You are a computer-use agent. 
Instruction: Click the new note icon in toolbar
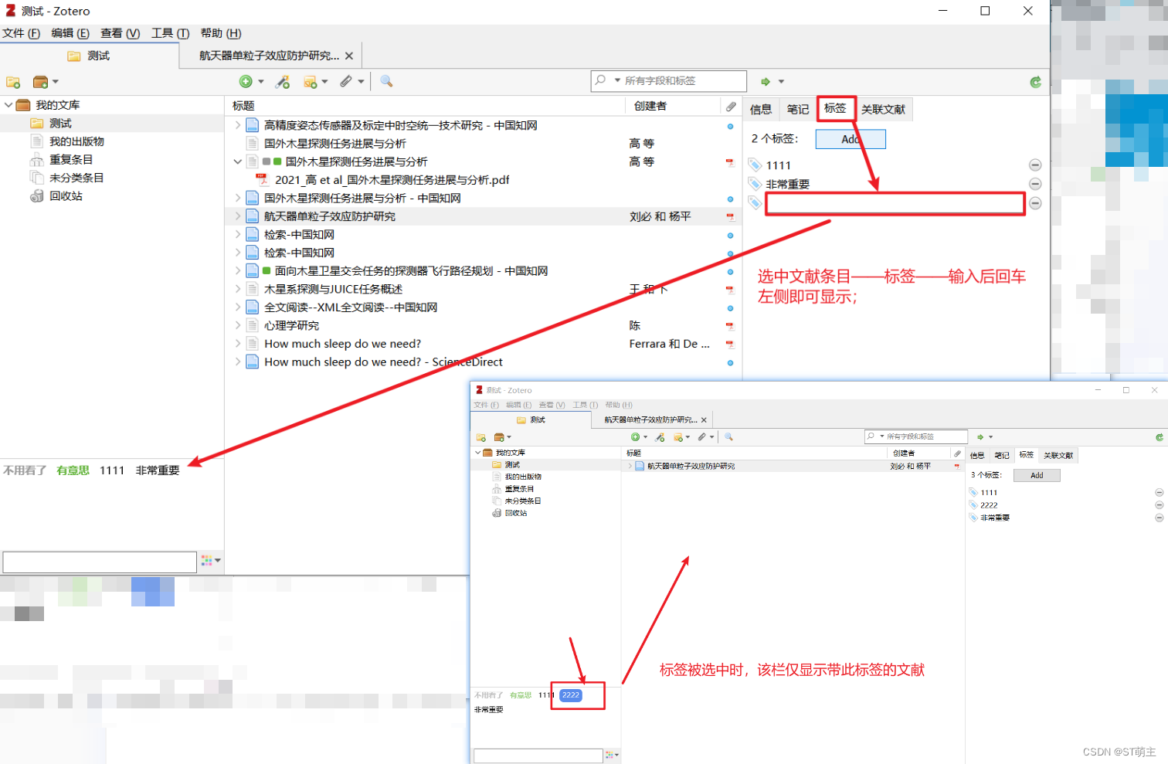311,81
